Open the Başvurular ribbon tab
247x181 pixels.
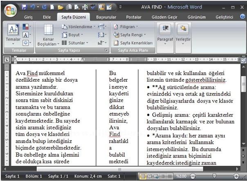(106, 17)
